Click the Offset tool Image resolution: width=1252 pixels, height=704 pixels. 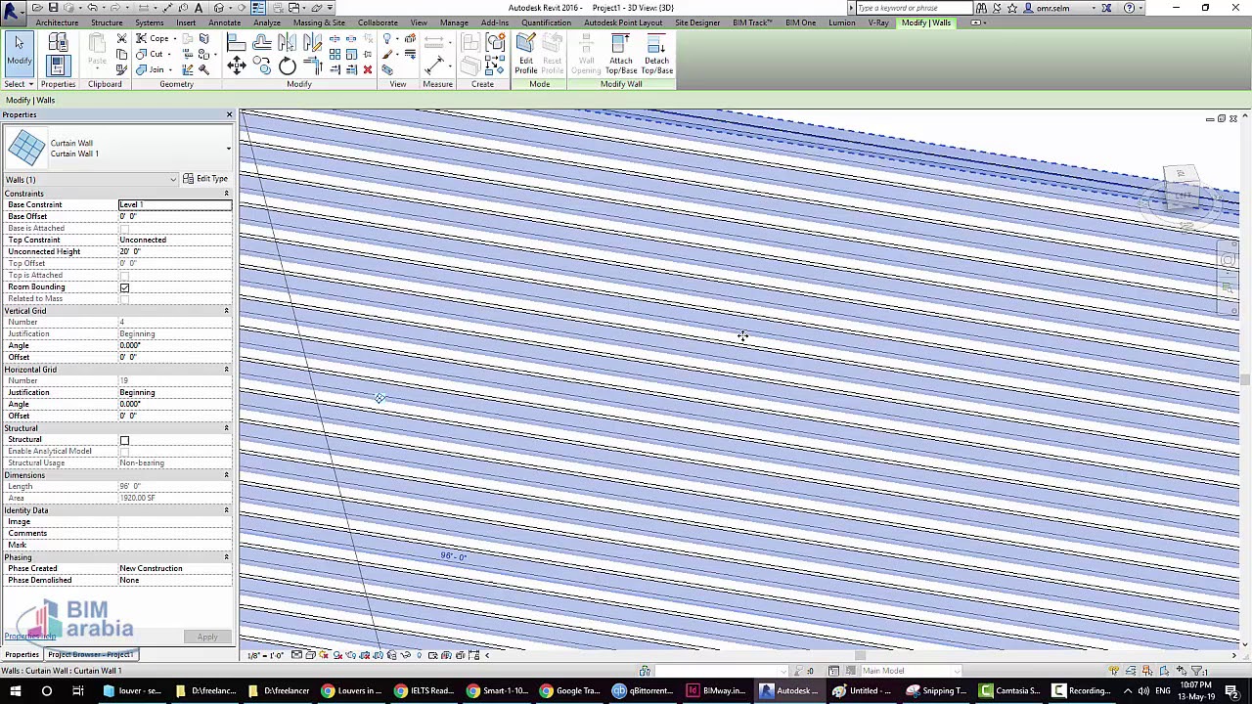[x=262, y=42]
